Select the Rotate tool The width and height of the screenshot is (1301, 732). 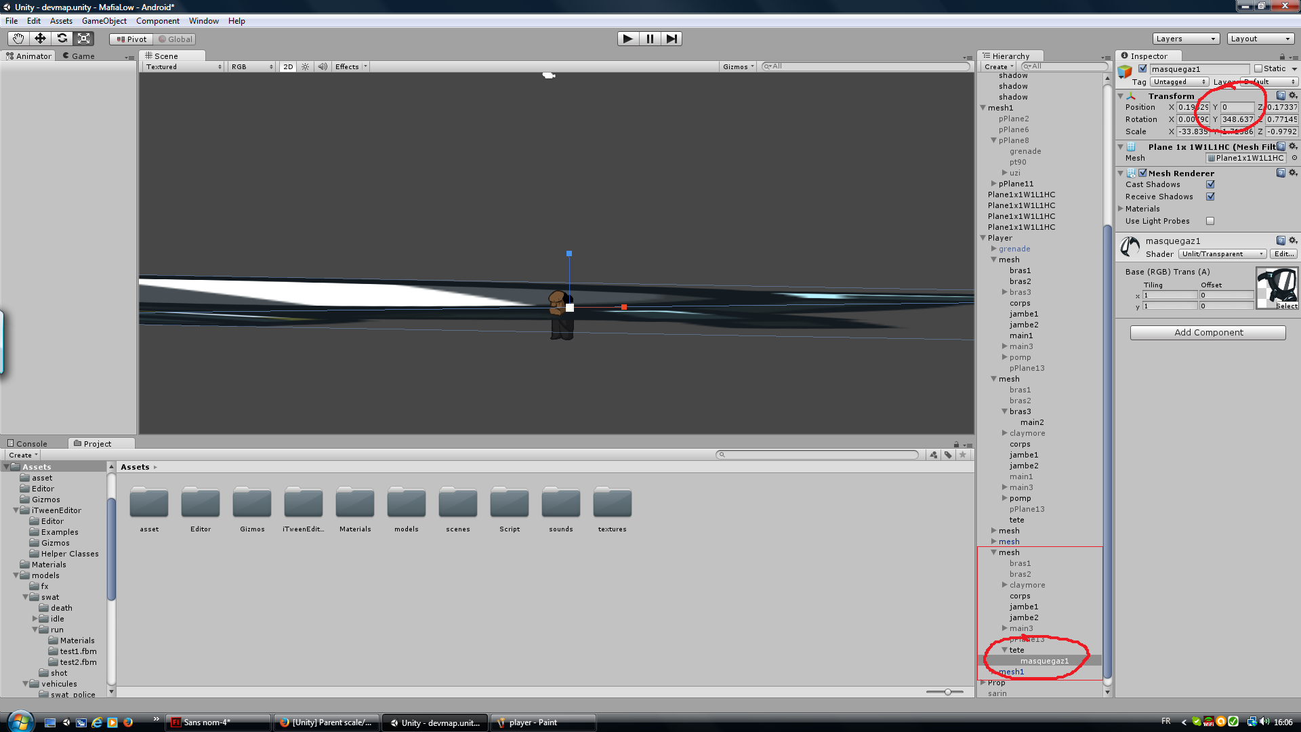tap(62, 39)
